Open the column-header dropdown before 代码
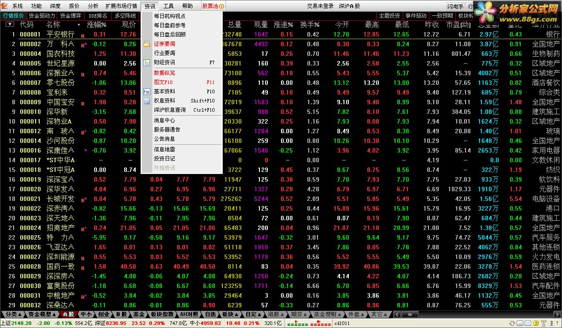This screenshot has width=562, height=328. (10, 25)
